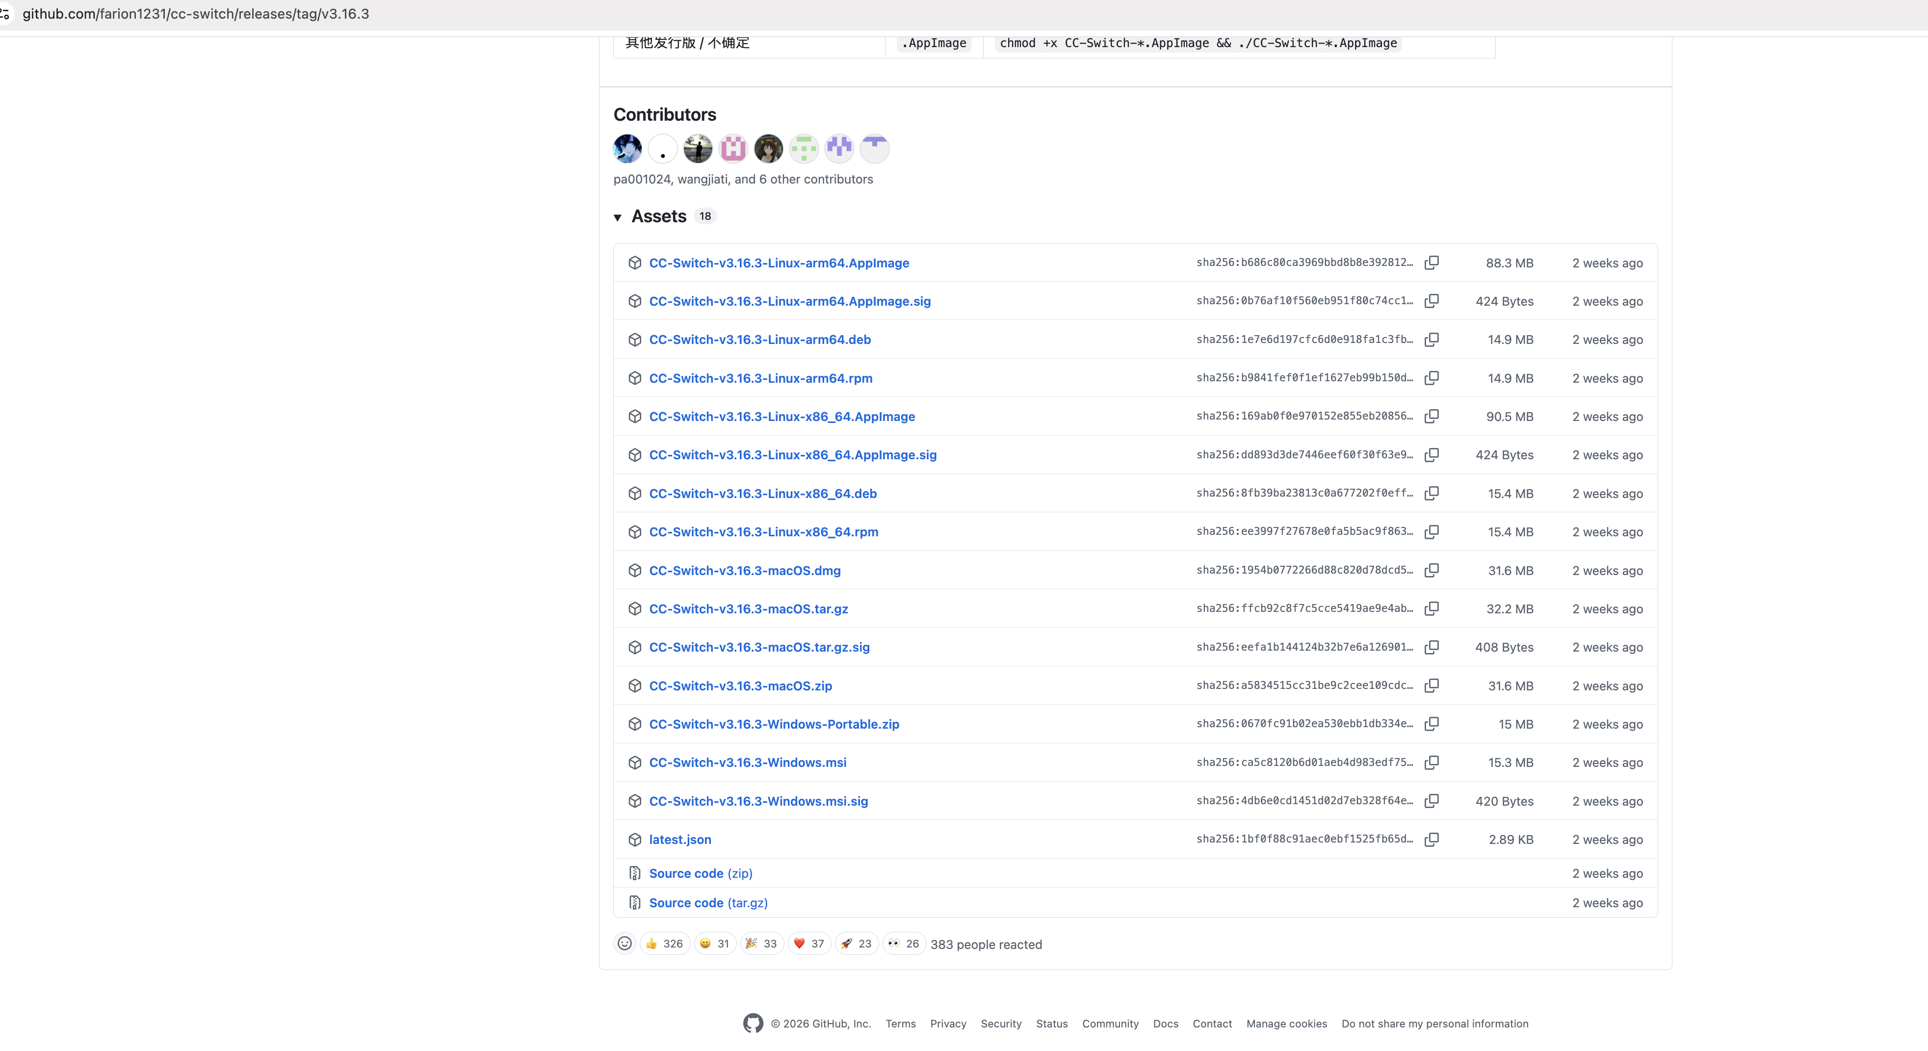Download CC-Switch-v3.16.3-Linux-x86_64.AppImage.sig
The width and height of the screenshot is (1928, 1051).
793,454
